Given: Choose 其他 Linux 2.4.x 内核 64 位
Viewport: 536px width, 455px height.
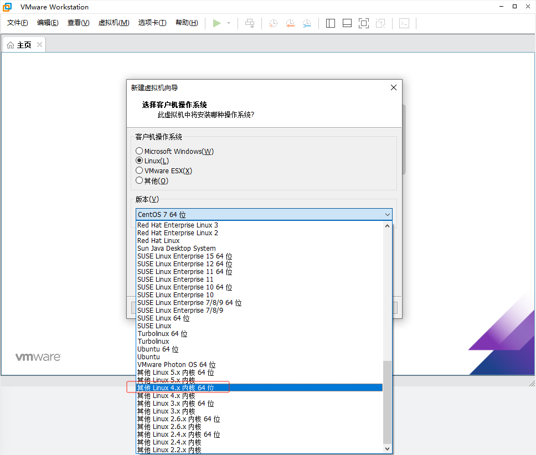Looking at the screenshot, I should [x=260, y=435].
